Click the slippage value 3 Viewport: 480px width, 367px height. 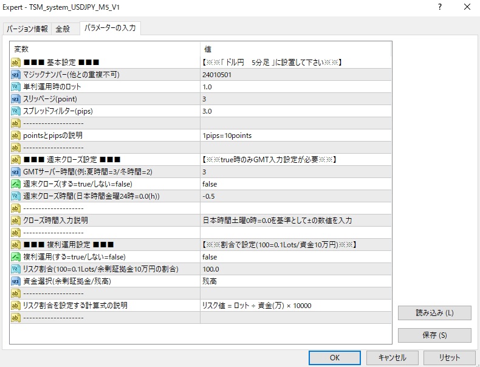coord(296,99)
